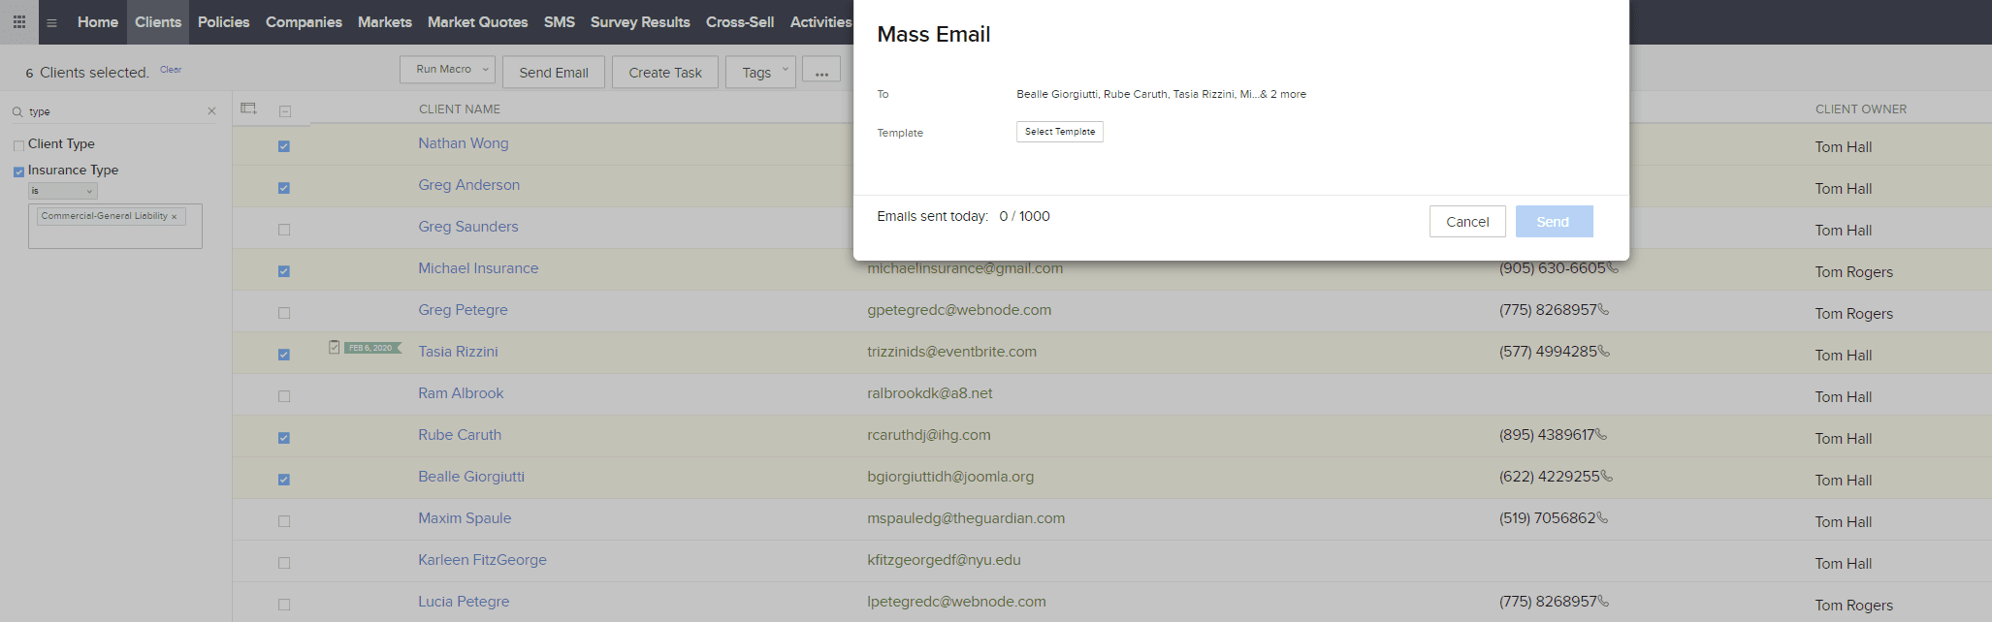Open the Run Macro dropdown
1992x622 pixels.
447,70
